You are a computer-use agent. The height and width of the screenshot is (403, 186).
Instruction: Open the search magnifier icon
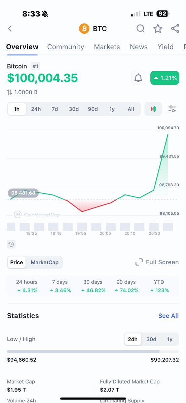point(141,29)
